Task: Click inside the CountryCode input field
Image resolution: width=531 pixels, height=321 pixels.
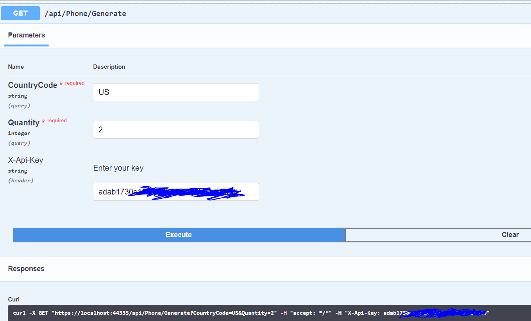Action: (175, 92)
